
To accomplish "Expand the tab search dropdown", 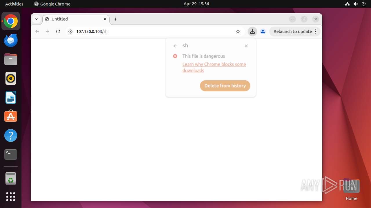I will pyautogui.click(x=37, y=19).
